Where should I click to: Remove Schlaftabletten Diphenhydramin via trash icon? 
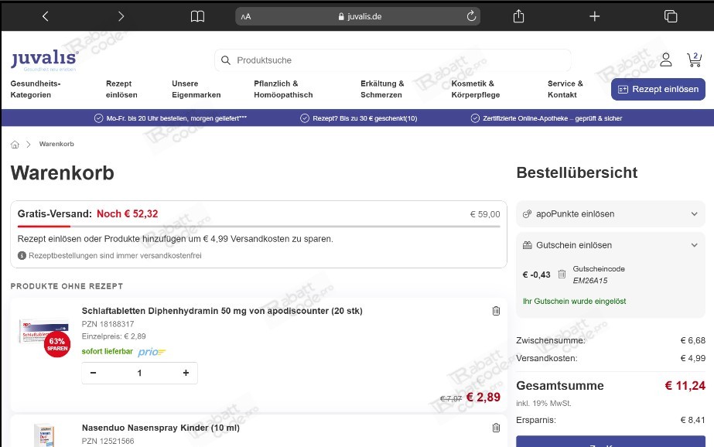496,311
